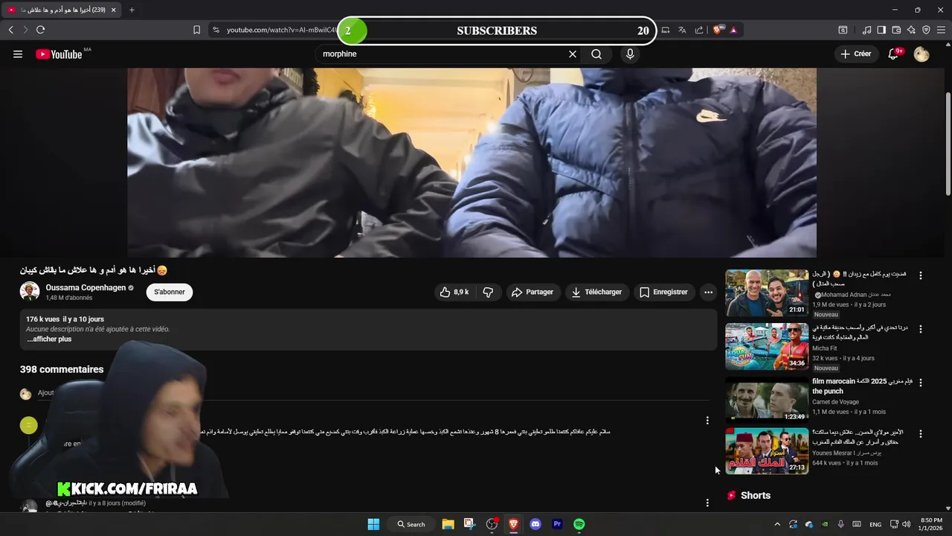Viewport: 952px width, 536px height.
Task: Open the account avatar menu
Action: point(922,54)
